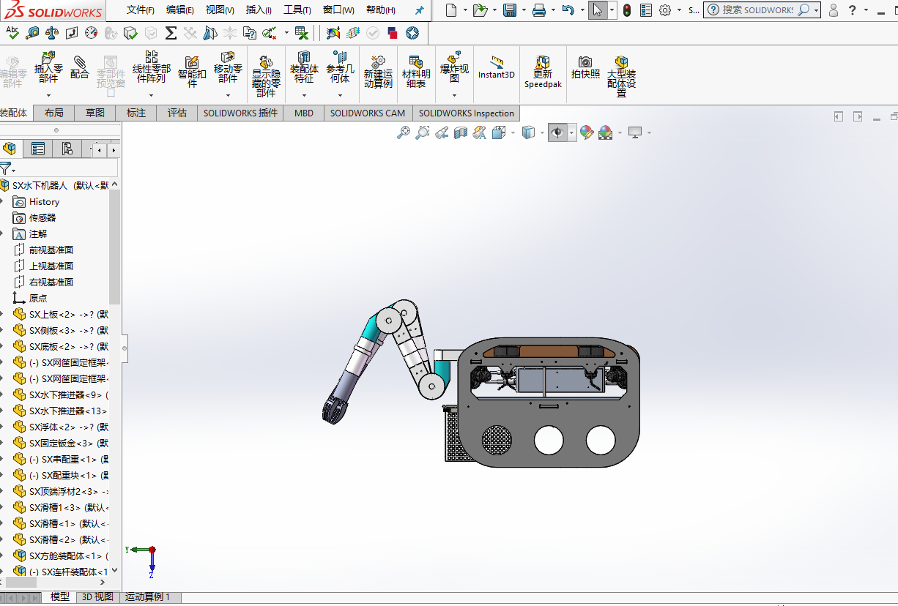Click the feature tree vertical scrollbar
Image resolution: width=898 pixels, height=606 pixels.
[114, 247]
